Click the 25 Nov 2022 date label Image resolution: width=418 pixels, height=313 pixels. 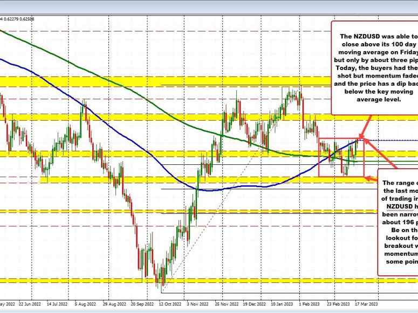[227, 304]
